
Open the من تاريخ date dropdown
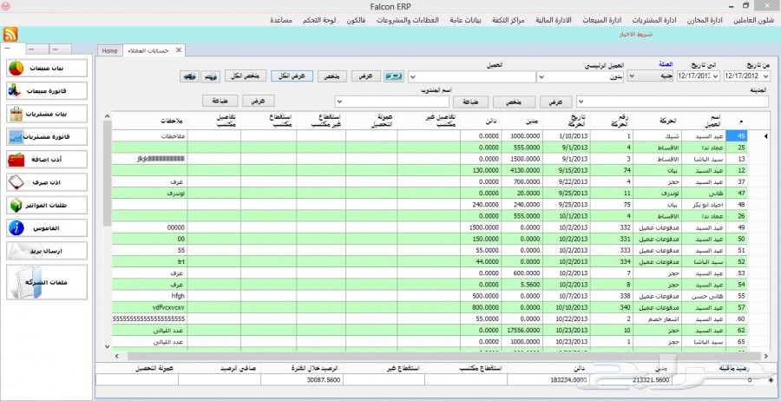(766, 76)
